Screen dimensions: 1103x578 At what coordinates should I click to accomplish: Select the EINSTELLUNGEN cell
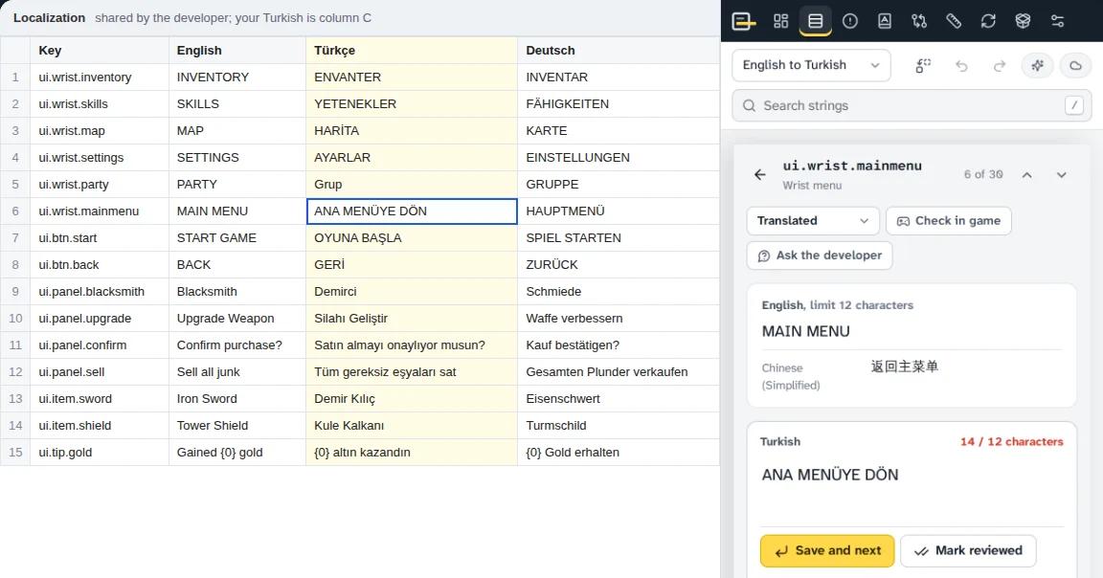pos(619,158)
